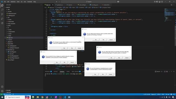This screenshot has width=176, height=99.
Task: Click Cancel in the take things literally dialog
Action: pyautogui.click(x=127, y=58)
